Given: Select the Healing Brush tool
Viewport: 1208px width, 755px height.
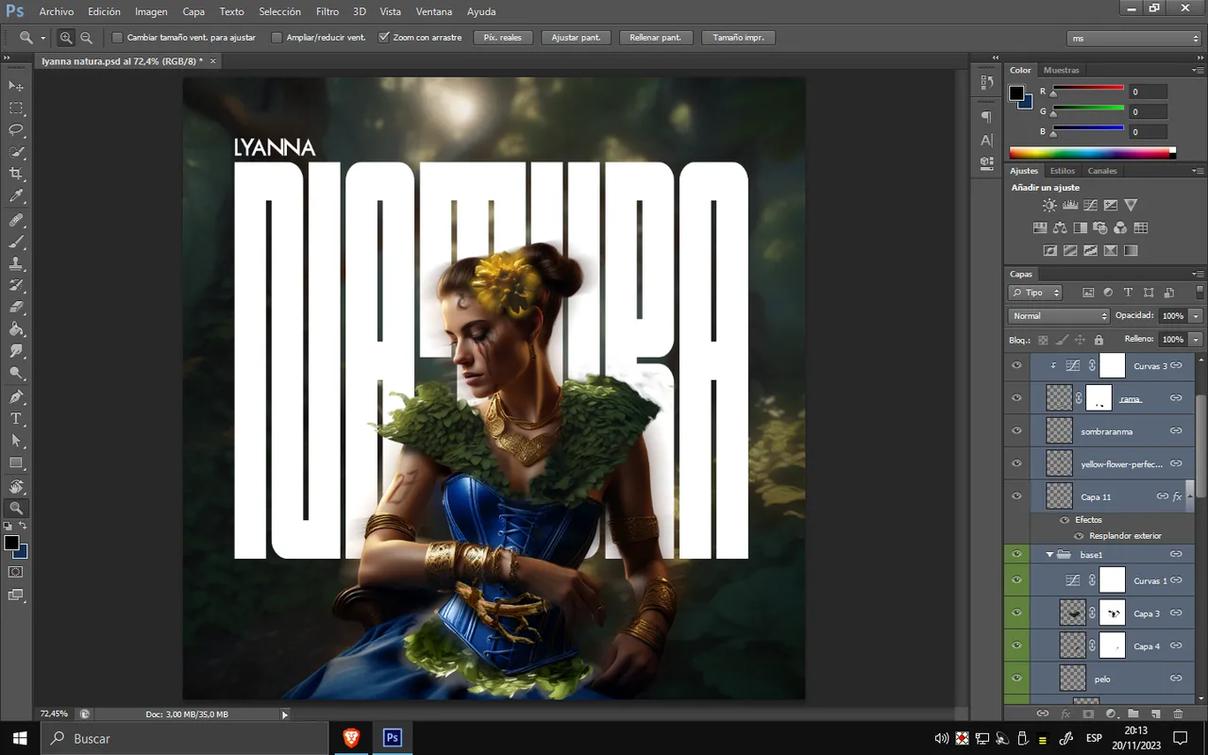Looking at the screenshot, I should (16, 220).
